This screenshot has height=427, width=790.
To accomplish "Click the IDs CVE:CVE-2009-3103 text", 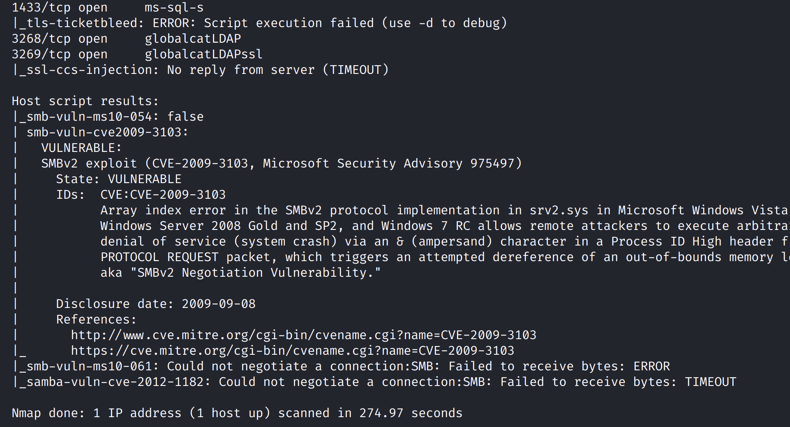I will pos(163,195).
